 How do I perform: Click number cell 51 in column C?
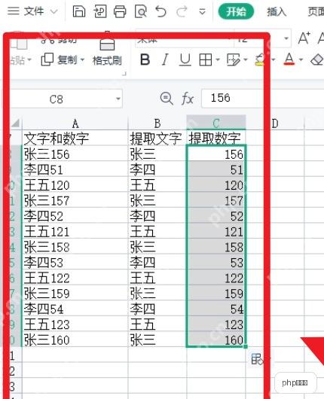[x=216, y=169]
